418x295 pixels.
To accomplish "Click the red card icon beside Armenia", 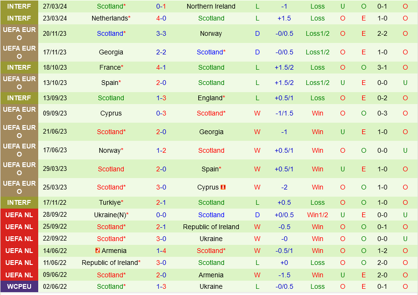I will coord(97,251).
